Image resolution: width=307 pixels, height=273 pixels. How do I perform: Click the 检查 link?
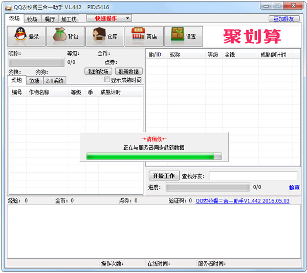coord(294,187)
